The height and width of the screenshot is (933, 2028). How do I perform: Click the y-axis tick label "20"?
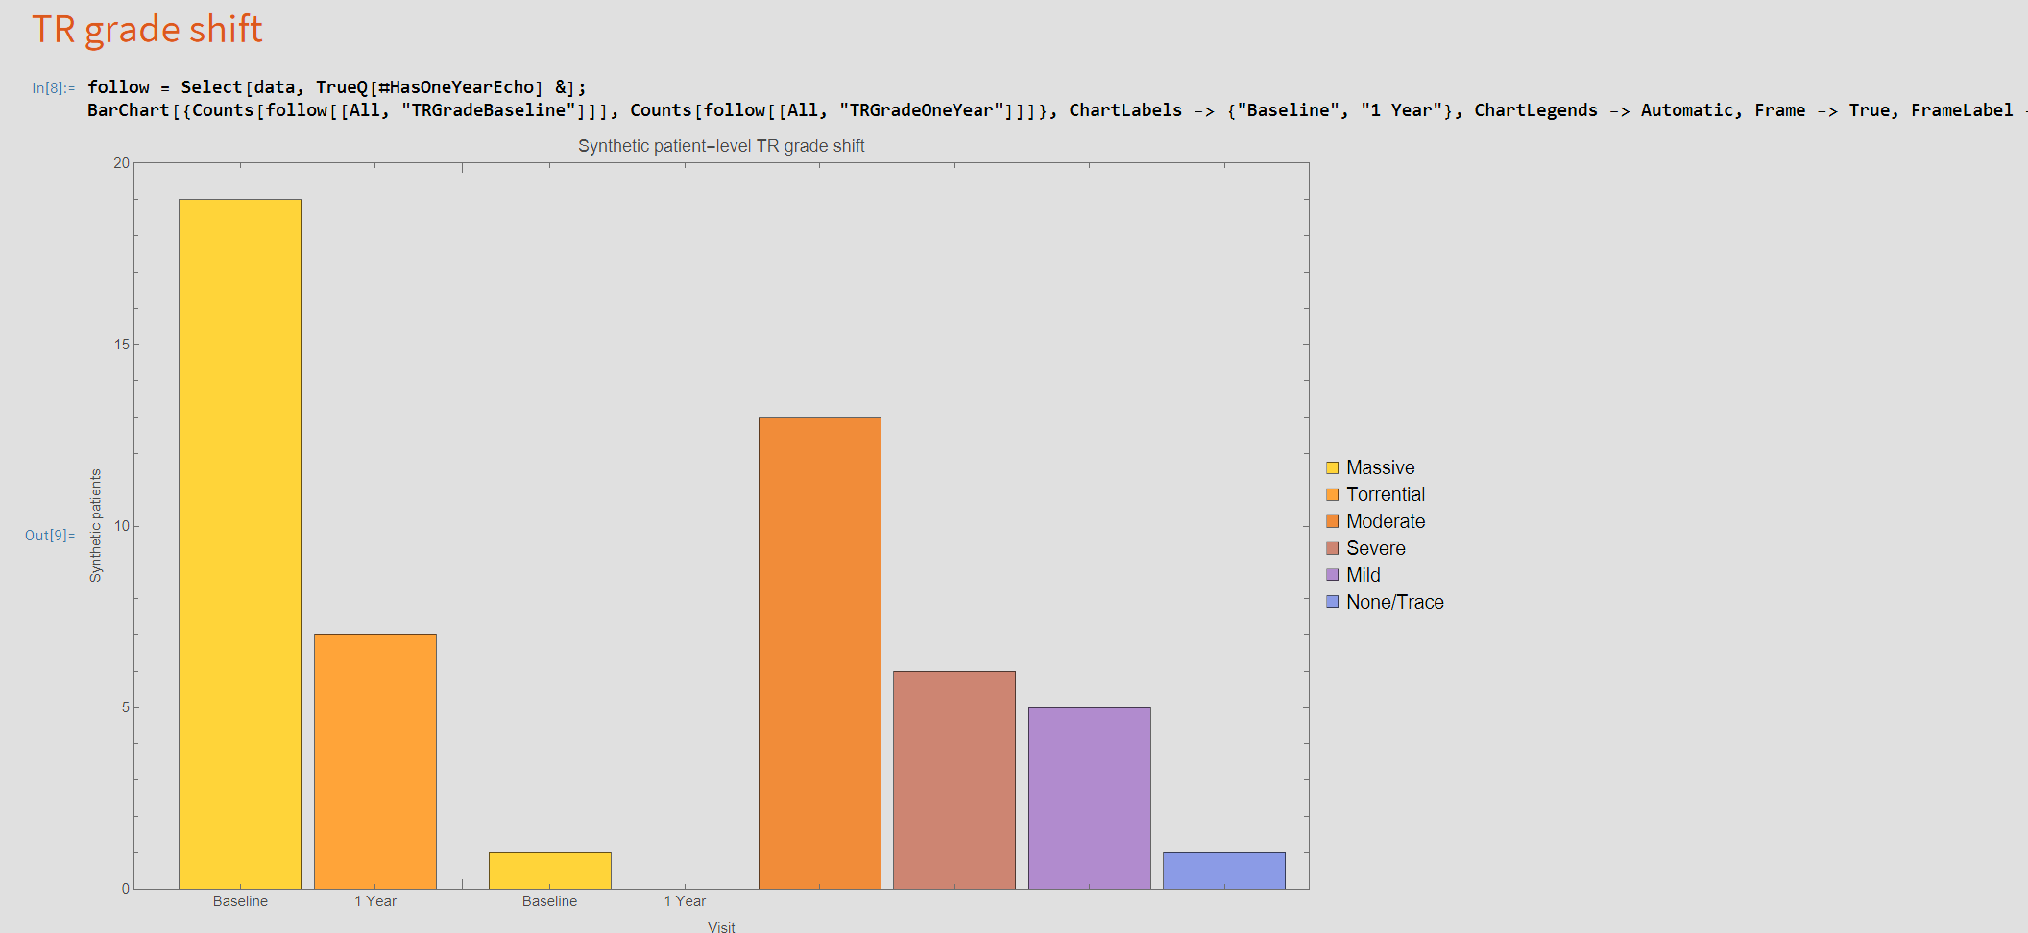pyautogui.click(x=121, y=163)
